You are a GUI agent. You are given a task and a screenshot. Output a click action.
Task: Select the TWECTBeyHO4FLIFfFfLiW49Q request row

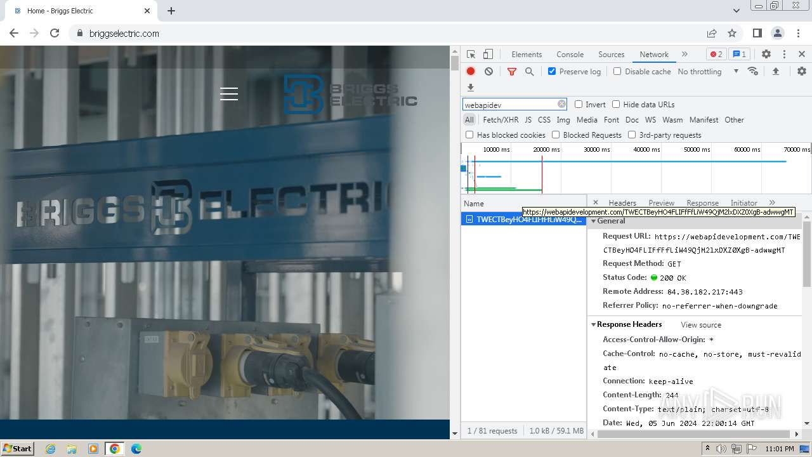(x=524, y=219)
